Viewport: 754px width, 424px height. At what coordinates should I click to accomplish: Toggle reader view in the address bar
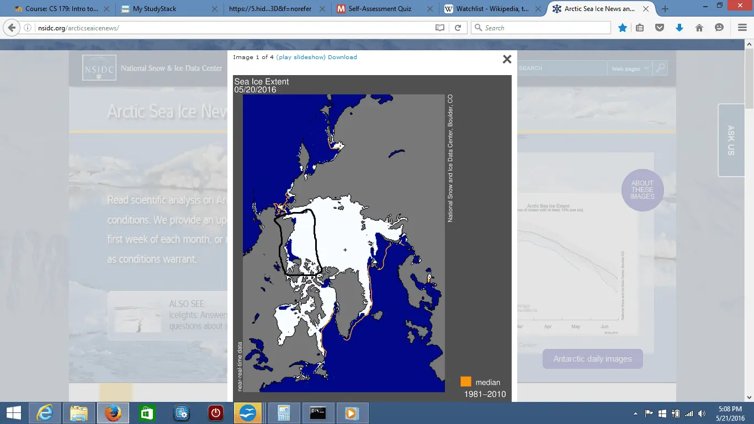pos(440,28)
